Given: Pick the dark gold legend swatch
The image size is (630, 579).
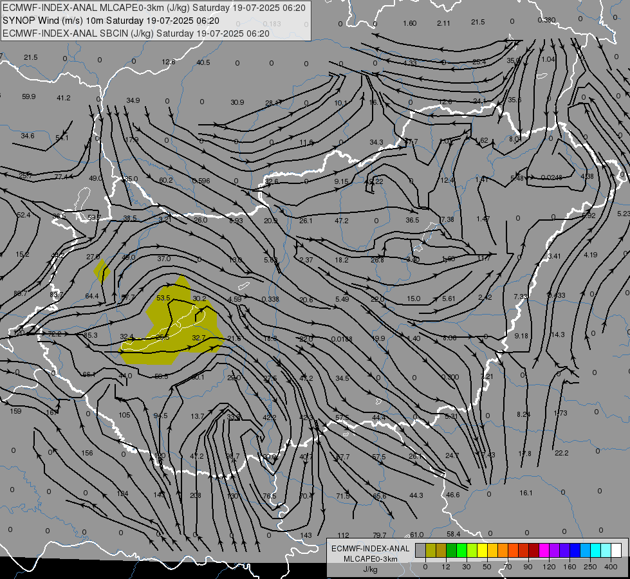Looking at the screenshot, I should point(441,550).
